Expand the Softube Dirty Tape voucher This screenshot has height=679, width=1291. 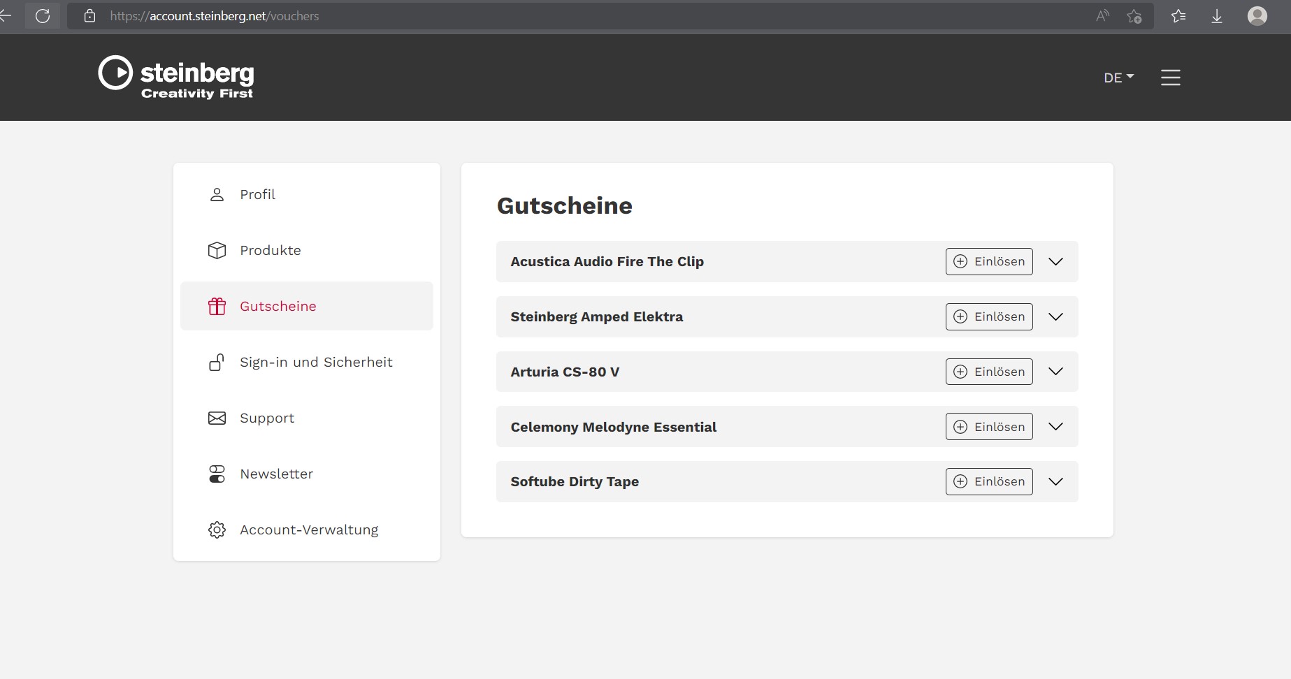pos(1055,481)
